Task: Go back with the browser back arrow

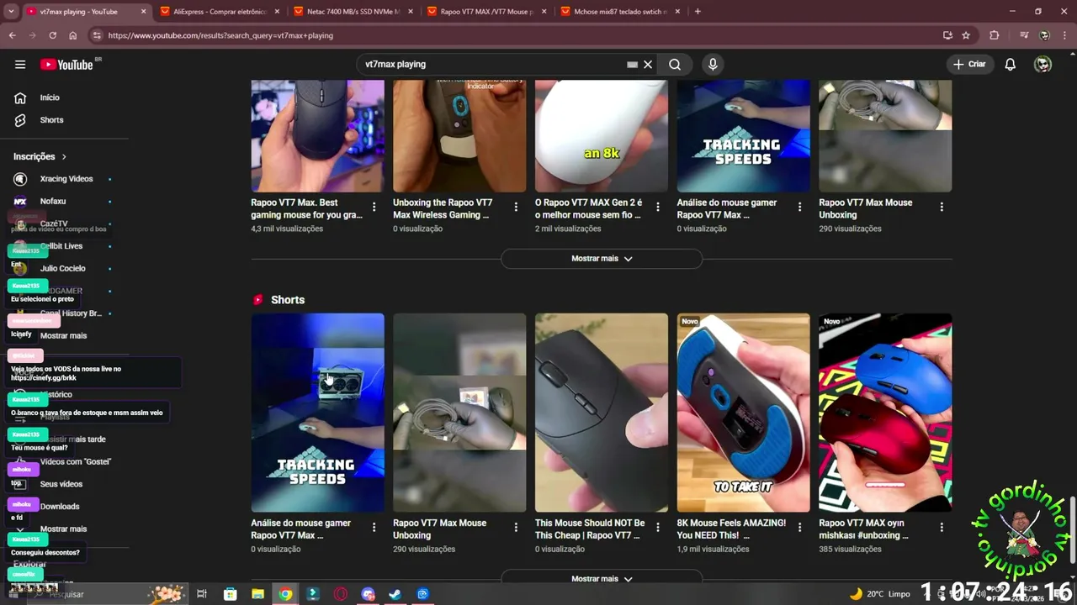Action: tap(13, 35)
